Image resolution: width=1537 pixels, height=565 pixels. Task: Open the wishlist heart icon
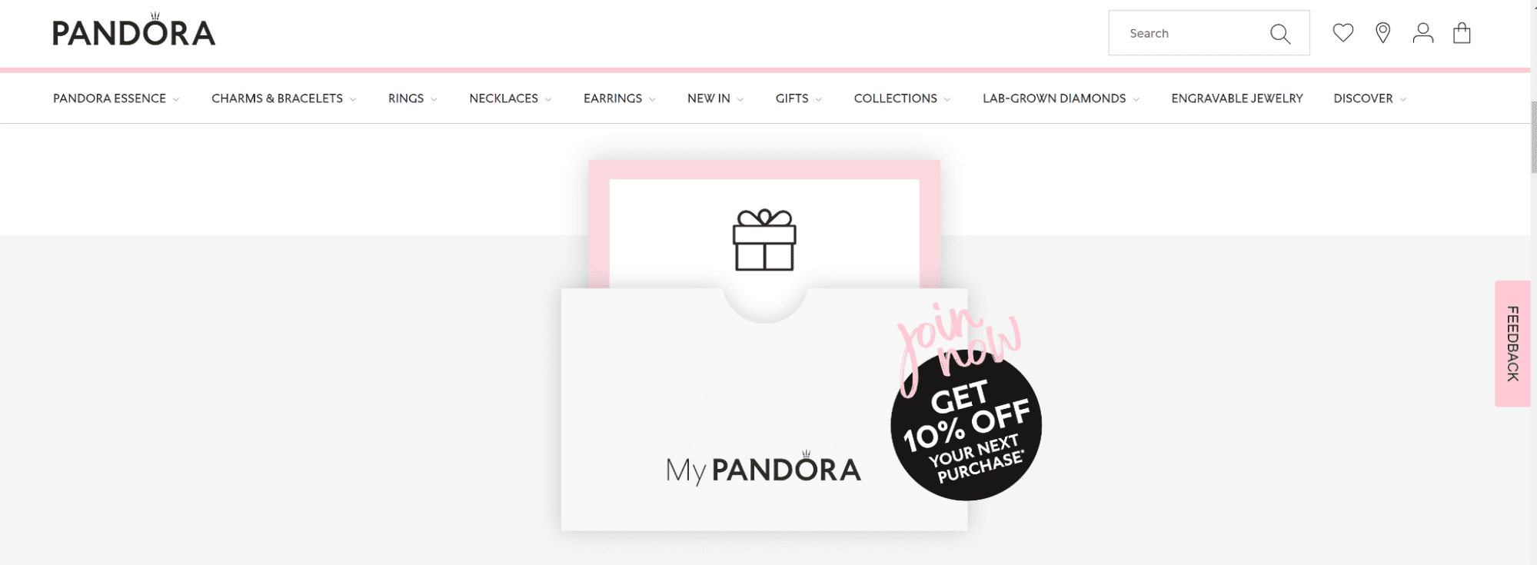[1343, 33]
